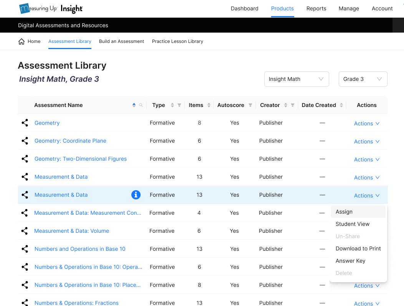Open the Type column filter
The image size is (404, 306).
click(179, 105)
